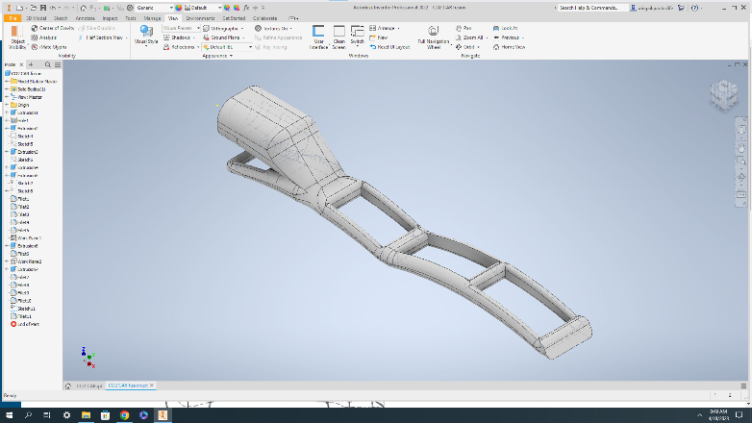The image size is (752, 423).
Task: Toggle Shadows in Appearance panel
Action: (177, 37)
